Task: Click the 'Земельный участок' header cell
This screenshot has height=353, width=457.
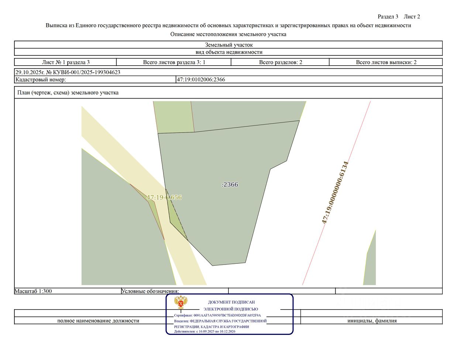Action: pyautogui.click(x=228, y=45)
